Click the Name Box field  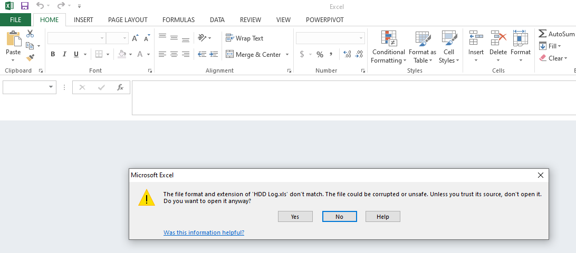pyautogui.click(x=30, y=87)
